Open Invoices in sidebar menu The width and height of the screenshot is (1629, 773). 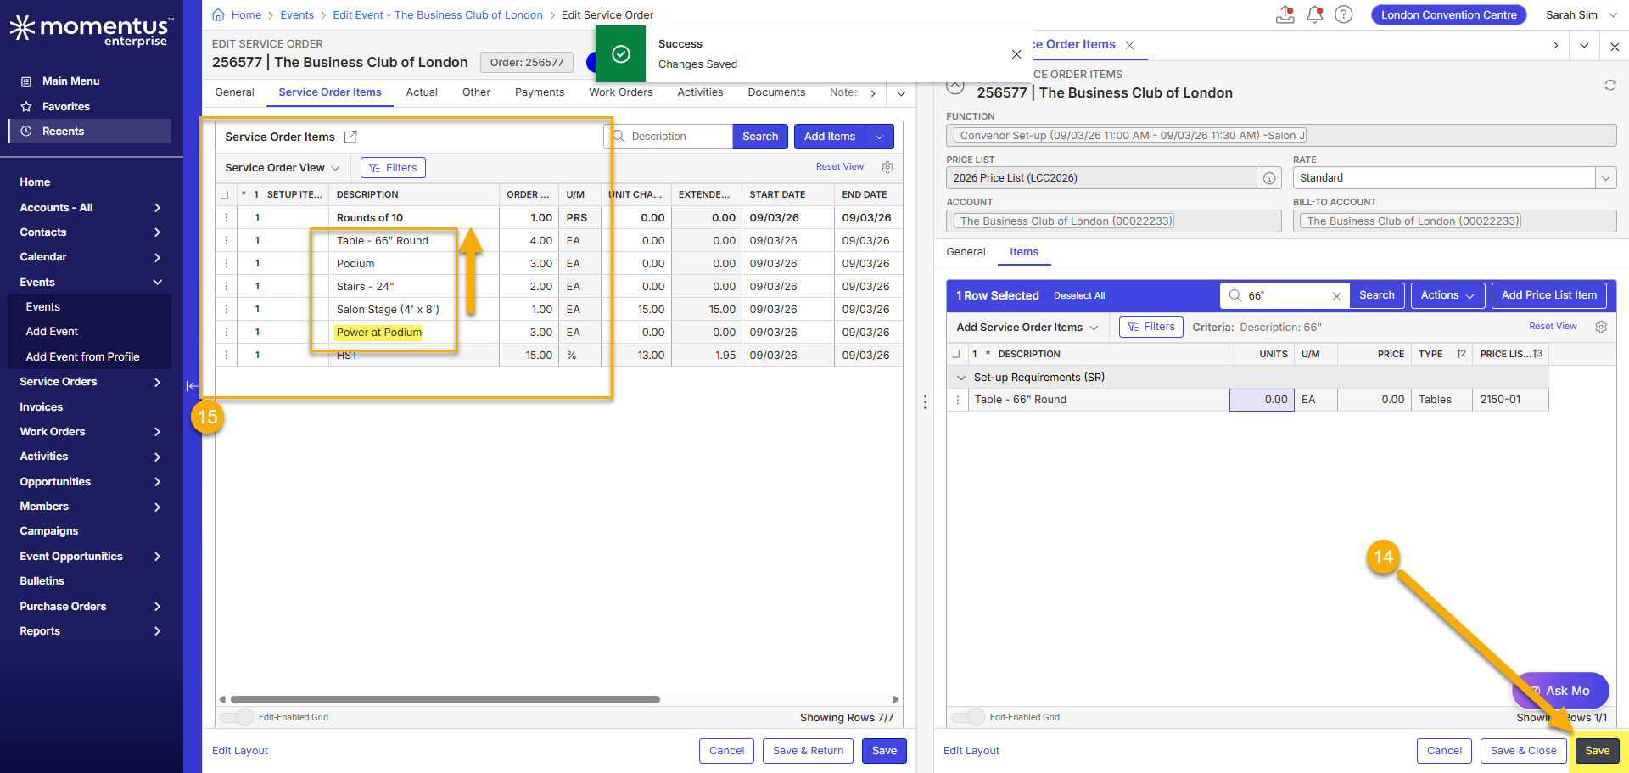coord(42,407)
